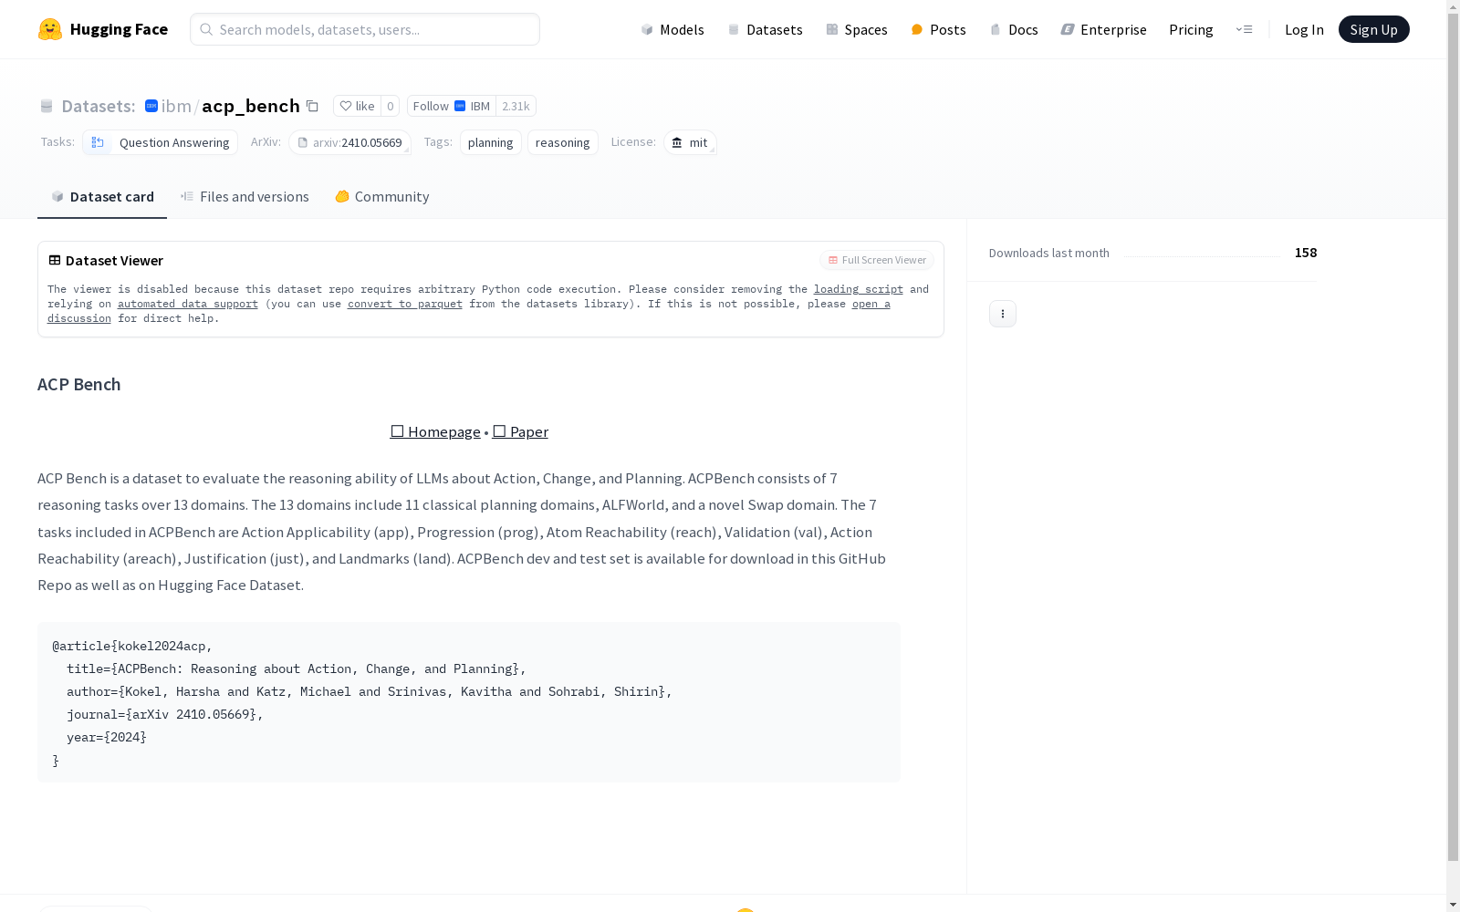Click the mit license tag
This screenshot has height=912, width=1460.
(690, 142)
